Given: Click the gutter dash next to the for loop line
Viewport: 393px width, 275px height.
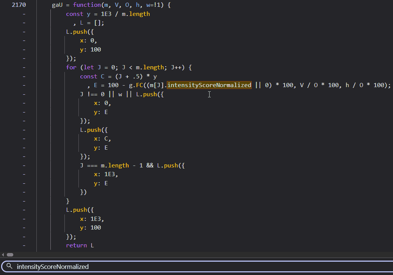Looking at the screenshot, I should pyautogui.click(x=24, y=67).
